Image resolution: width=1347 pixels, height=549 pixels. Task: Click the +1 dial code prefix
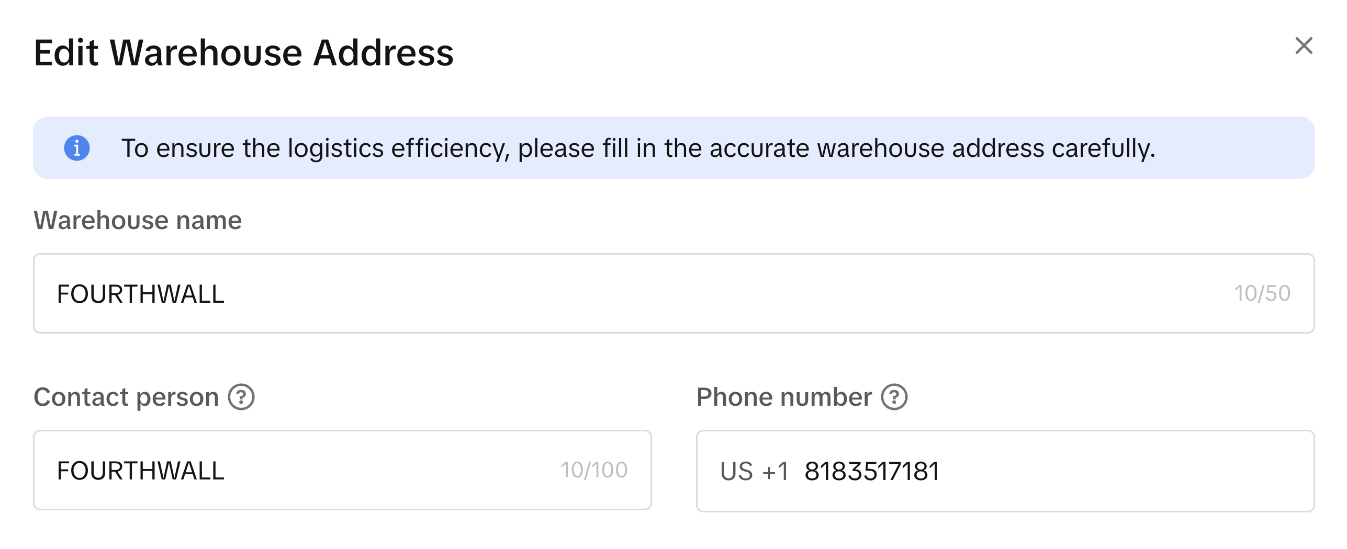coord(776,471)
